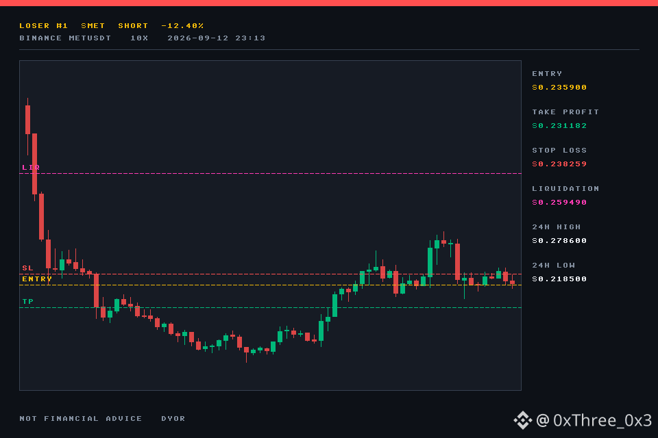Click the $MET ticker in header
658x438 pixels.
[93, 25]
